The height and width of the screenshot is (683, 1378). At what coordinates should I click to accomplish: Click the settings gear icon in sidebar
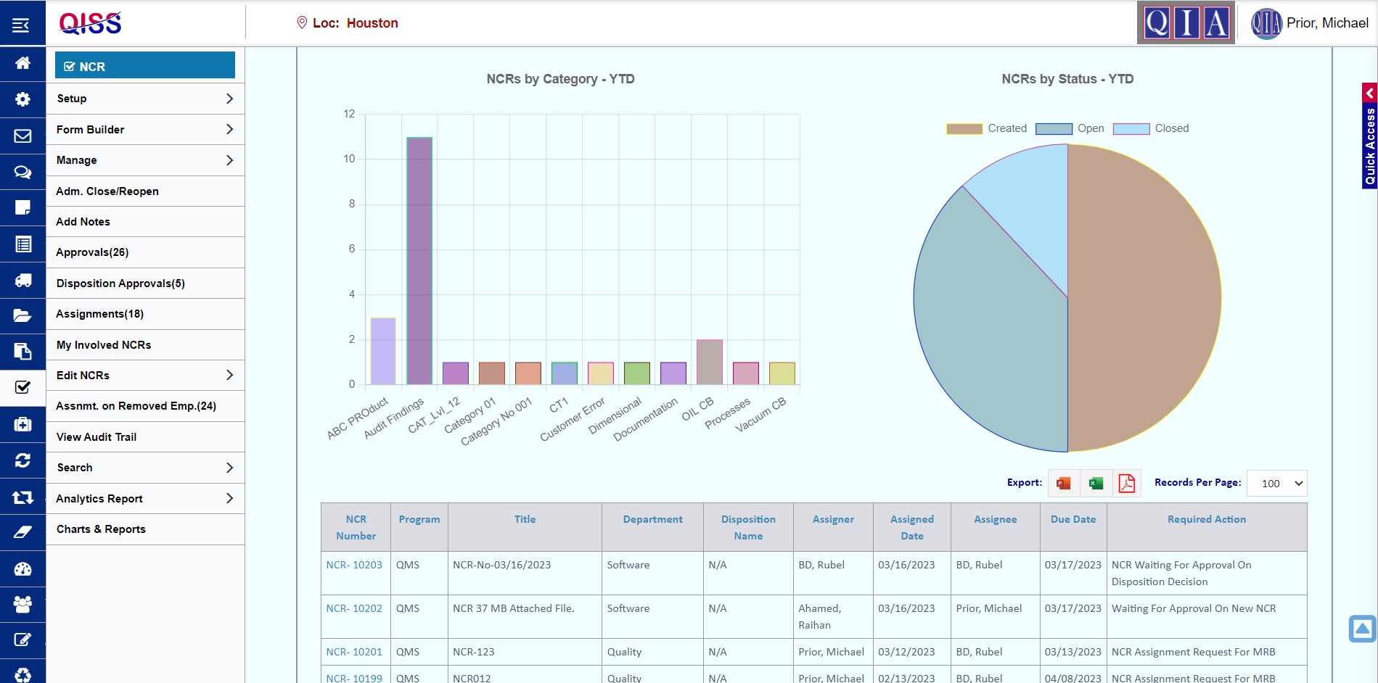coord(22,99)
